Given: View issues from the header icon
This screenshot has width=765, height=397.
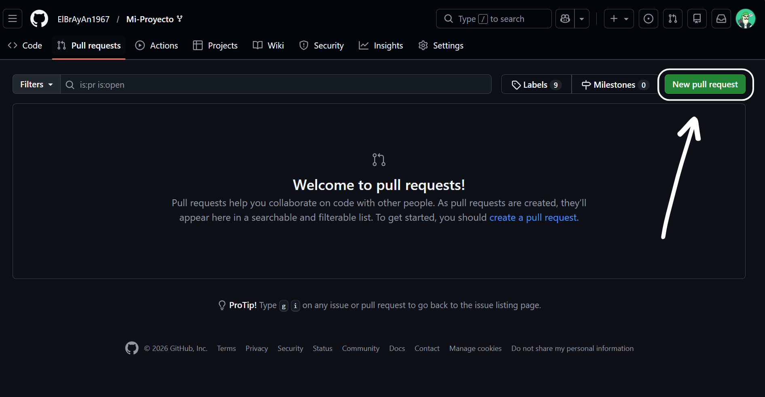Looking at the screenshot, I should click(x=648, y=19).
